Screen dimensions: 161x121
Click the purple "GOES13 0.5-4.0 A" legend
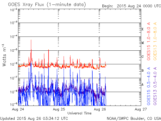coord(155,86)
